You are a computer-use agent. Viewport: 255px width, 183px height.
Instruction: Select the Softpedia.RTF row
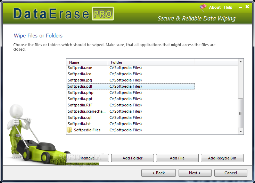click(131, 105)
